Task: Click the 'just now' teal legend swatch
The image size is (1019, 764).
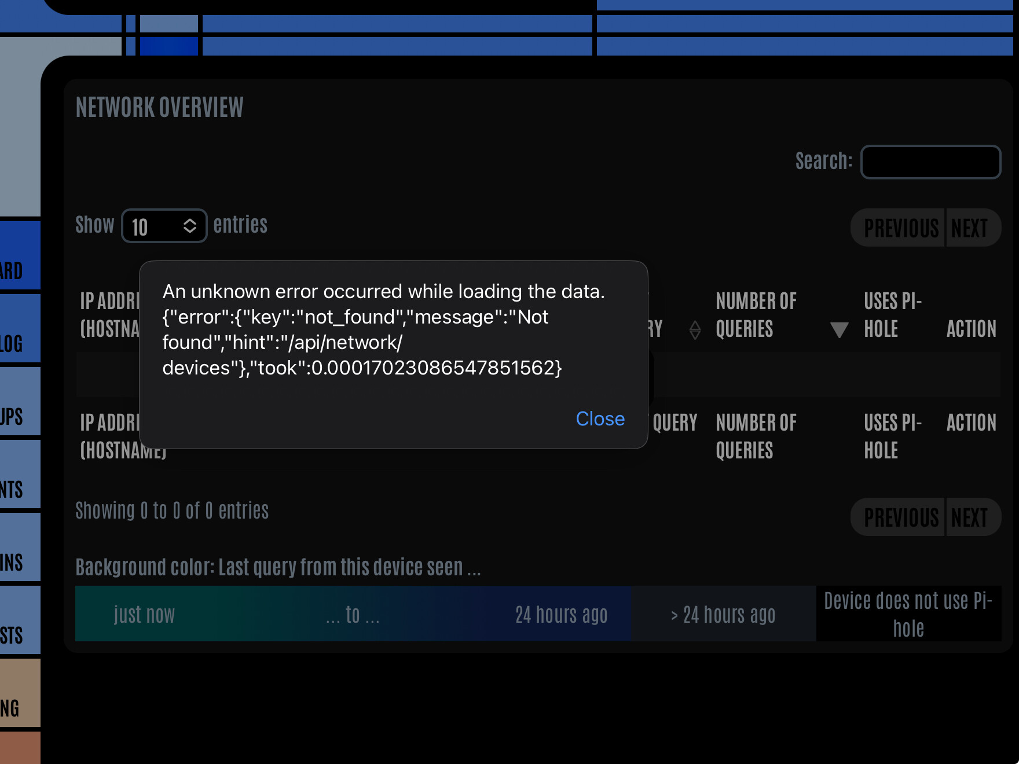Action: pyautogui.click(x=144, y=614)
